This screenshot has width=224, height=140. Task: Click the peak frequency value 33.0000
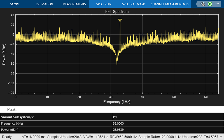[118, 123]
